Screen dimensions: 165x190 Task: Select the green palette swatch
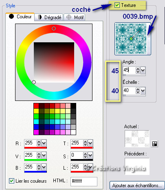36,116
